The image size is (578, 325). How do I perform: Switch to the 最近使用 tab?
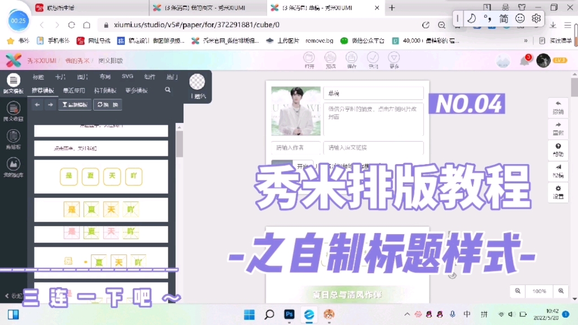point(74,90)
